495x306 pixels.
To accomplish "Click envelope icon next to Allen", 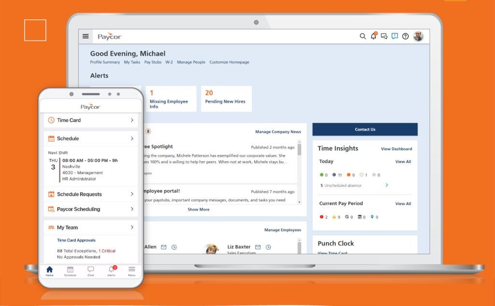I will (163, 247).
